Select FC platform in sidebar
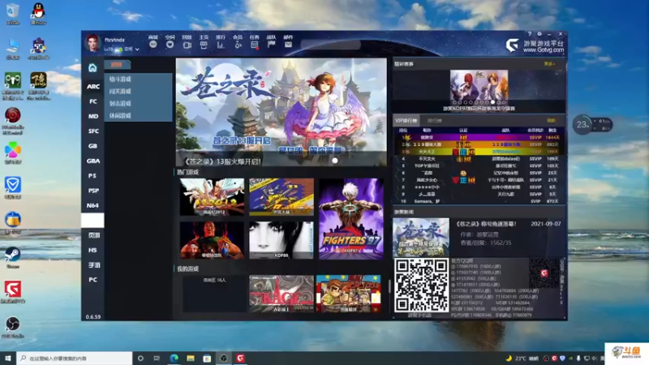649x365 pixels. [x=93, y=101]
